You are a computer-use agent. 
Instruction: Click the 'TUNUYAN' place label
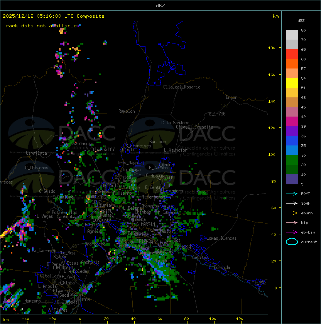[82, 300]
